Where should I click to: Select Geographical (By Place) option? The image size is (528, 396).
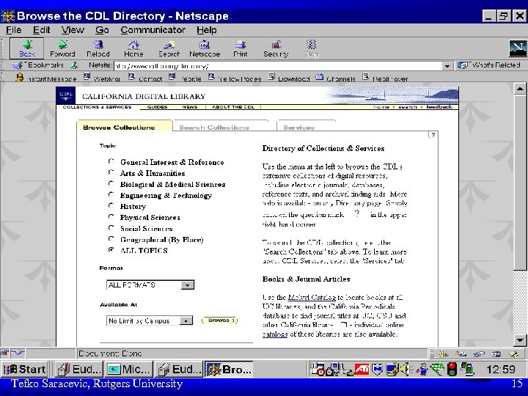tap(111, 239)
